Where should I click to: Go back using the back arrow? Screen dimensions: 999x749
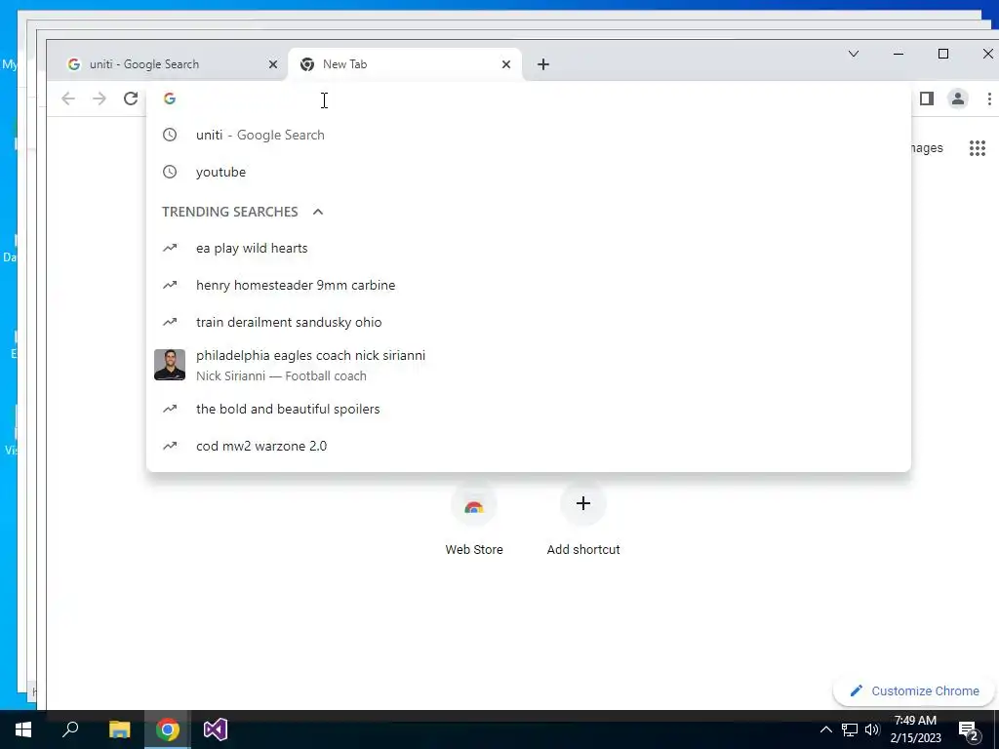tap(68, 99)
